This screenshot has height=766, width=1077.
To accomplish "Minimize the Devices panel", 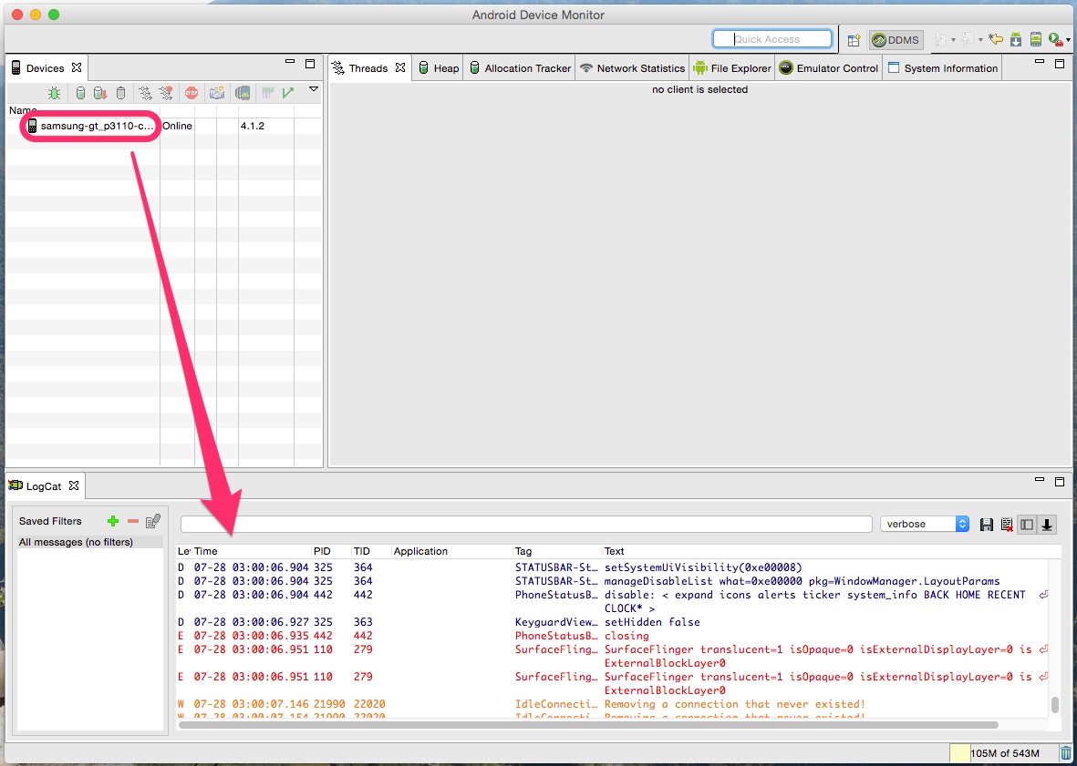I will point(290,63).
